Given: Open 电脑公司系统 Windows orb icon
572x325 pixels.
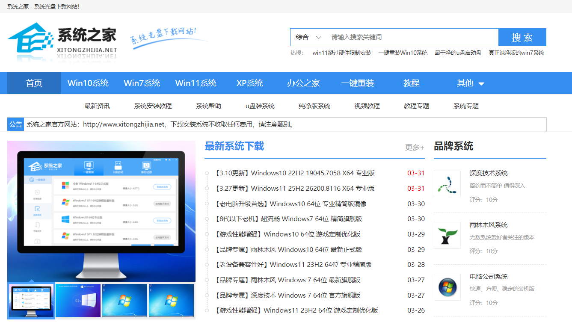Looking at the screenshot, I should point(447,287).
